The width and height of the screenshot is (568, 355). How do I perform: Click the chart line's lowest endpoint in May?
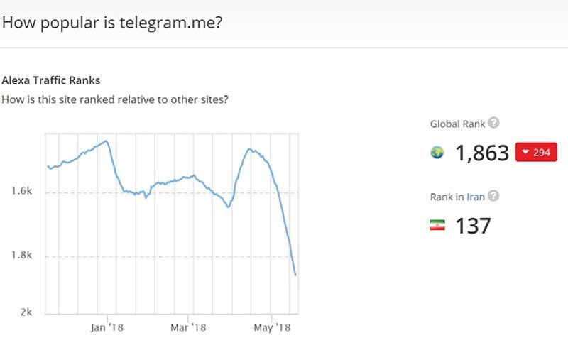(295, 275)
